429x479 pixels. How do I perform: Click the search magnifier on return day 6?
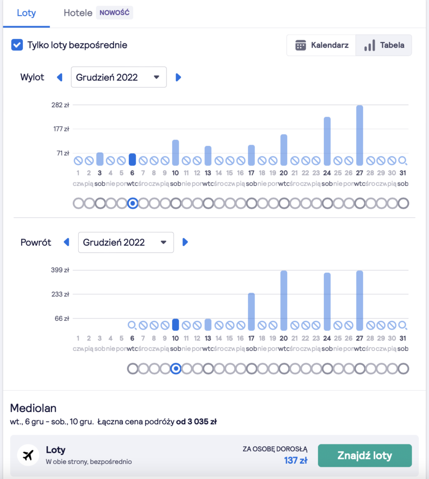tap(132, 326)
